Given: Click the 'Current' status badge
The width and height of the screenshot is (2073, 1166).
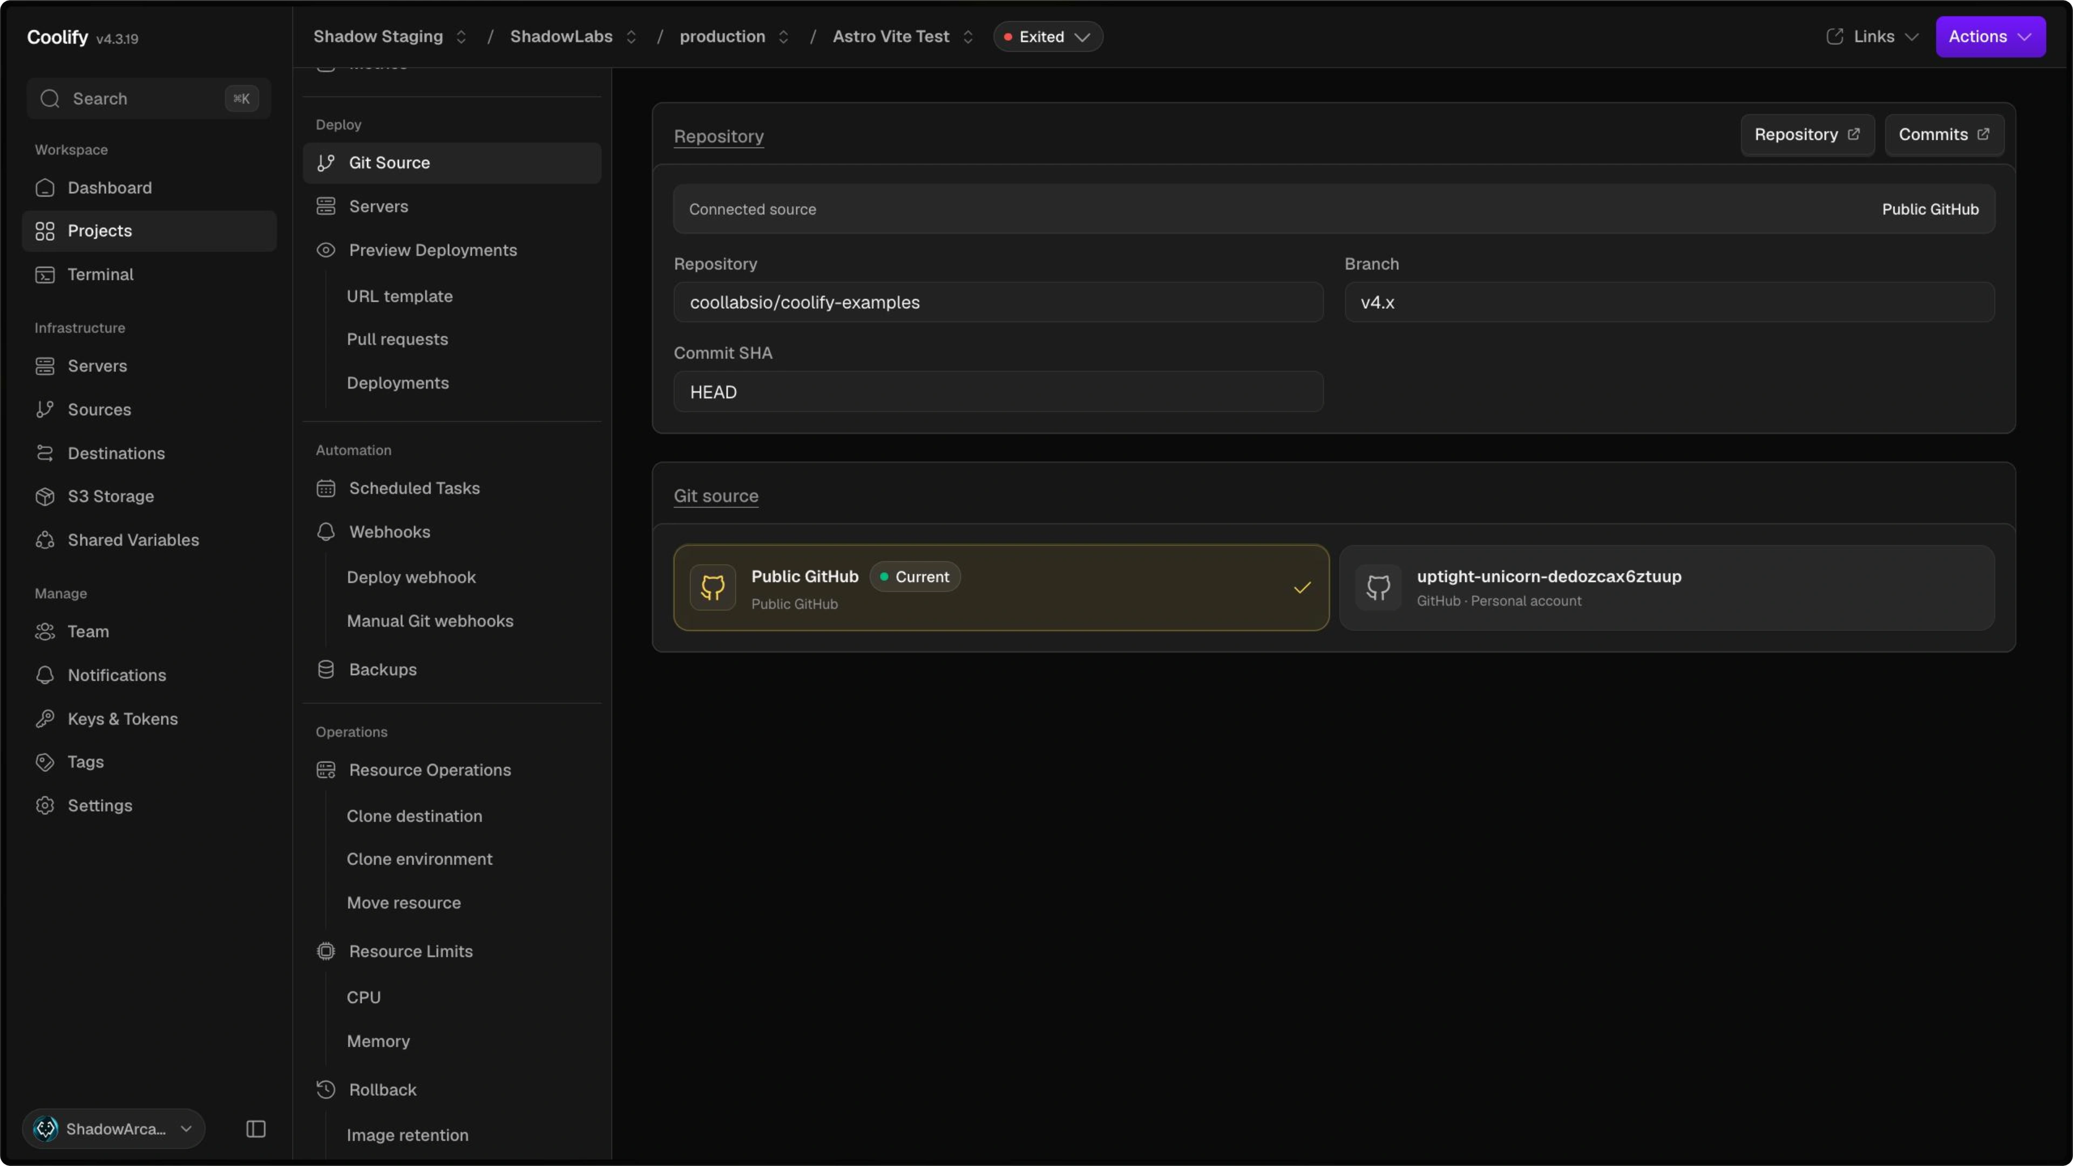Looking at the screenshot, I should point(915,577).
